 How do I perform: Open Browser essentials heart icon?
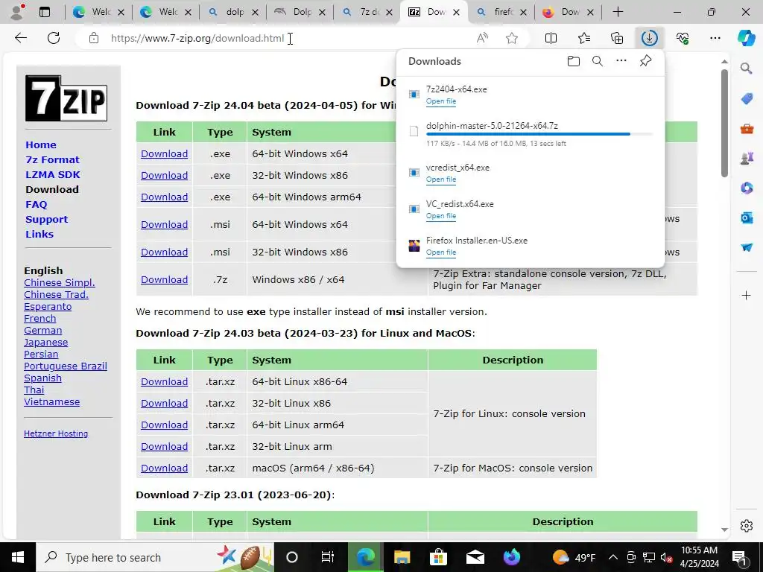point(683,38)
